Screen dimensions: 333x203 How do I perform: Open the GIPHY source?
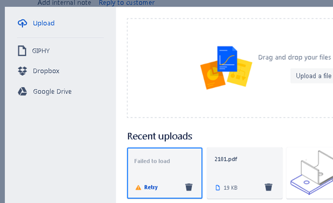click(x=41, y=51)
